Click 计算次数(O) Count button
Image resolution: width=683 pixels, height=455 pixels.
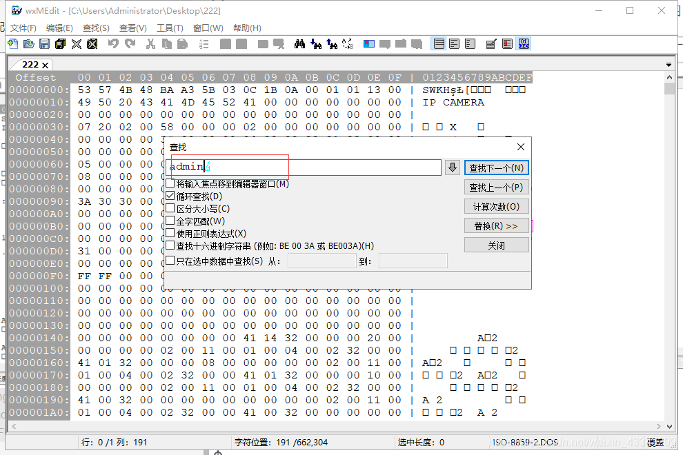click(x=497, y=206)
